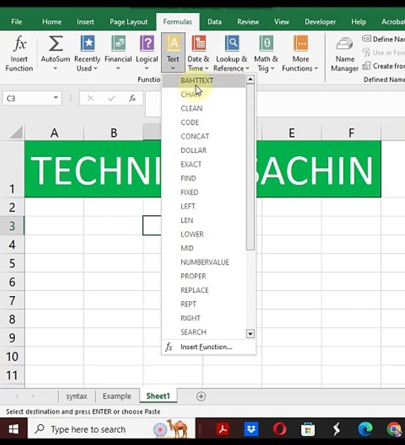Click the Insert Function fx icon in ribbon

coord(19,43)
